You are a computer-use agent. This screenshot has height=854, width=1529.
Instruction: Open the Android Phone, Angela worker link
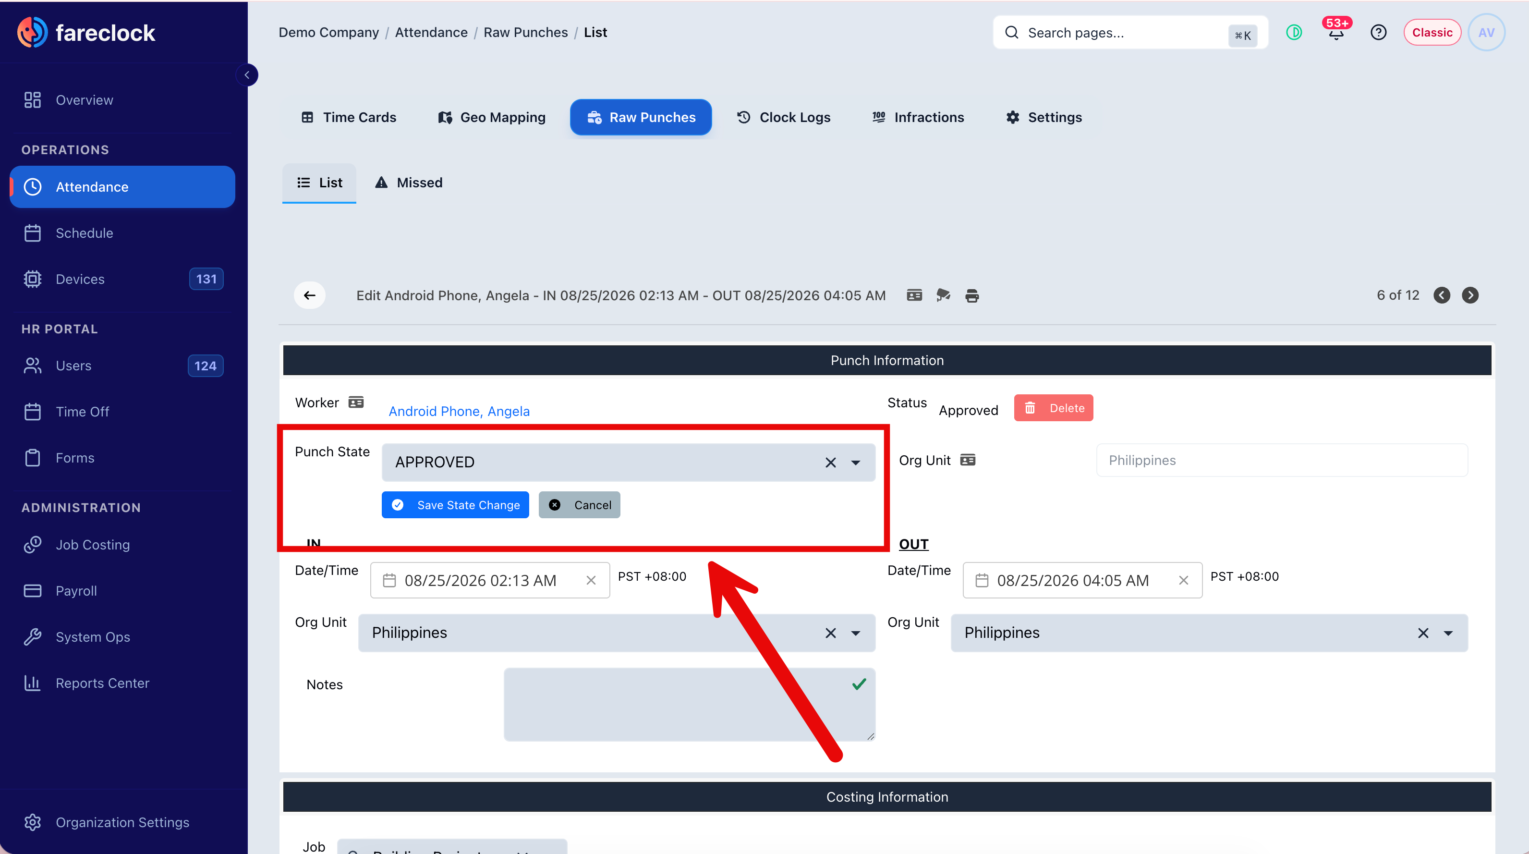[459, 411]
